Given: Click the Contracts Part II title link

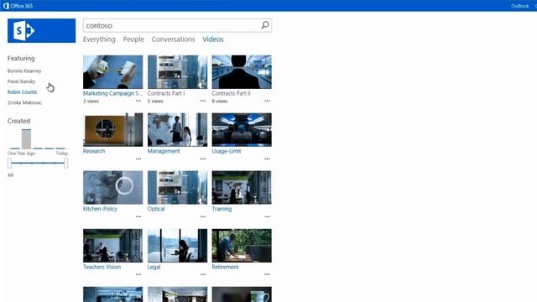Looking at the screenshot, I should point(232,93).
